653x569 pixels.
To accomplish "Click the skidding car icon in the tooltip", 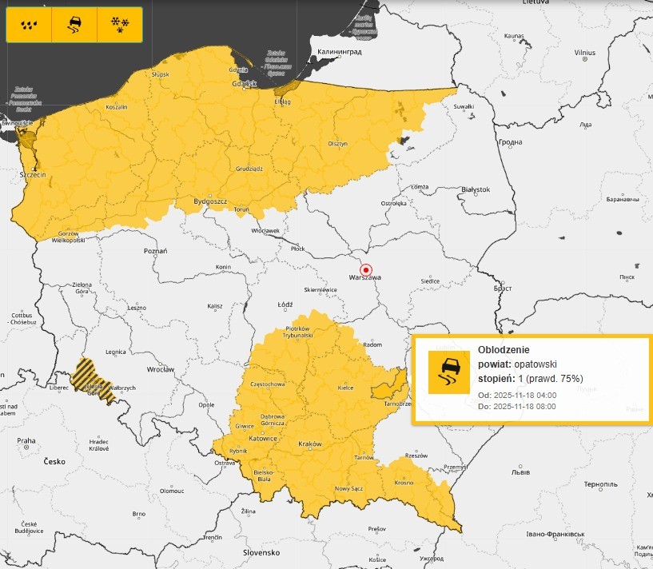I will tap(448, 372).
